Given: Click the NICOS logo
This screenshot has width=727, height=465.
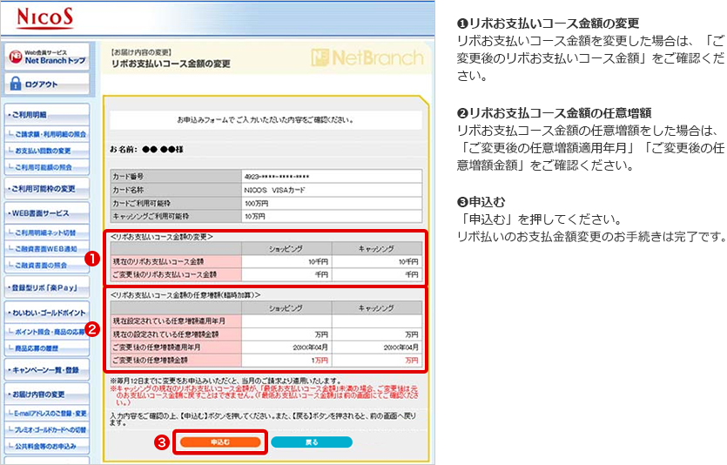Looking at the screenshot, I should pos(43,18).
